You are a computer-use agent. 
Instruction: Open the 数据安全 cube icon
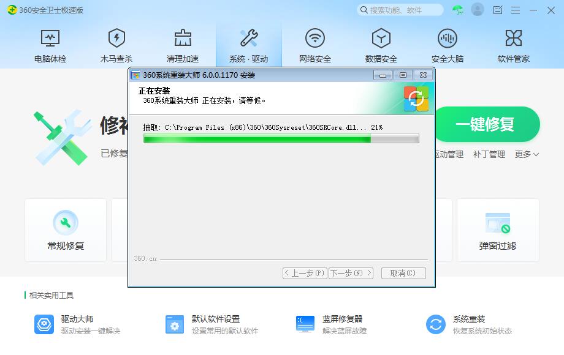(x=381, y=38)
